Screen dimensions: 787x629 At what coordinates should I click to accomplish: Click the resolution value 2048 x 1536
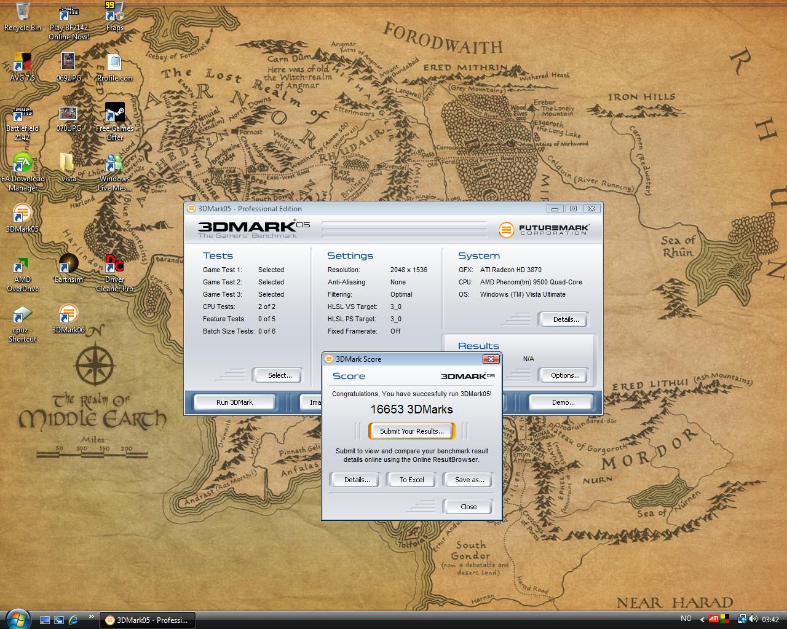pyautogui.click(x=408, y=270)
